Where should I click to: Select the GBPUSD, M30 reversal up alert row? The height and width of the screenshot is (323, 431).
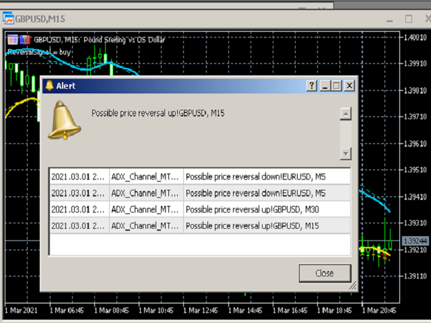[200, 209]
